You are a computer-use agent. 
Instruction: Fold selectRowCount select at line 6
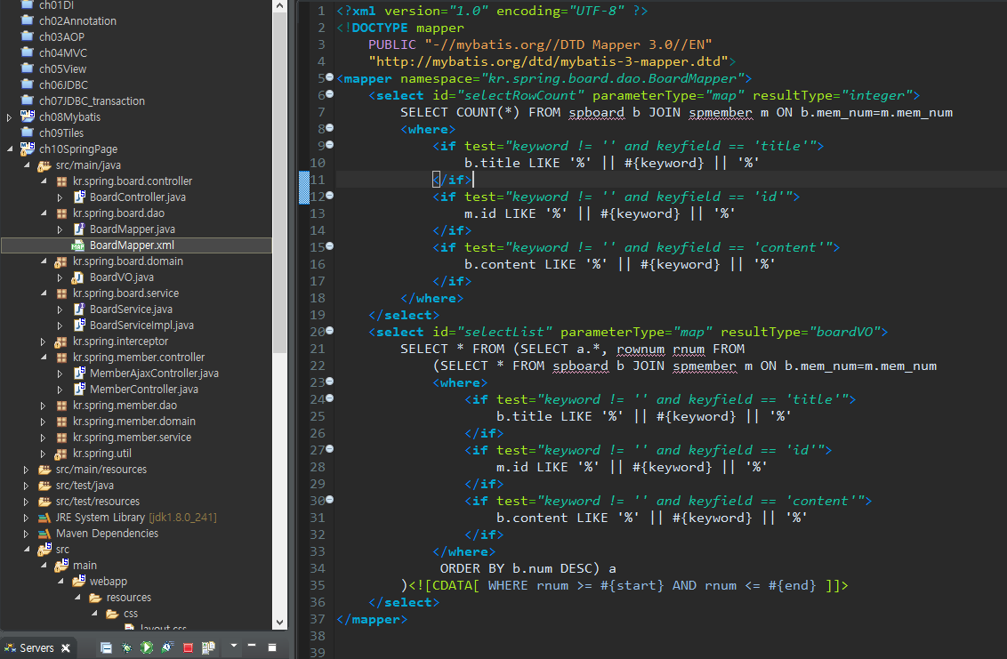pos(329,94)
